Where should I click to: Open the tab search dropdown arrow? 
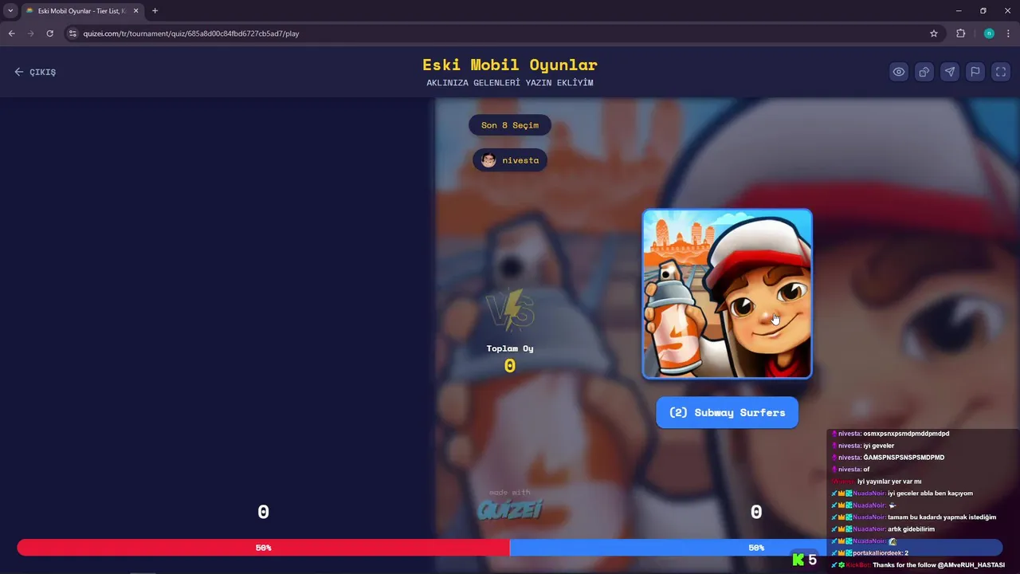coord(10,11)
